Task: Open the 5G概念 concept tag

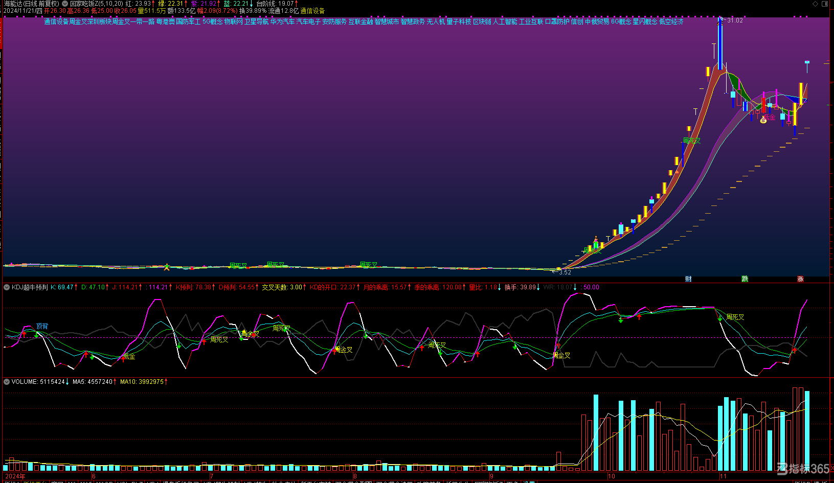Action: pos(212,21)
